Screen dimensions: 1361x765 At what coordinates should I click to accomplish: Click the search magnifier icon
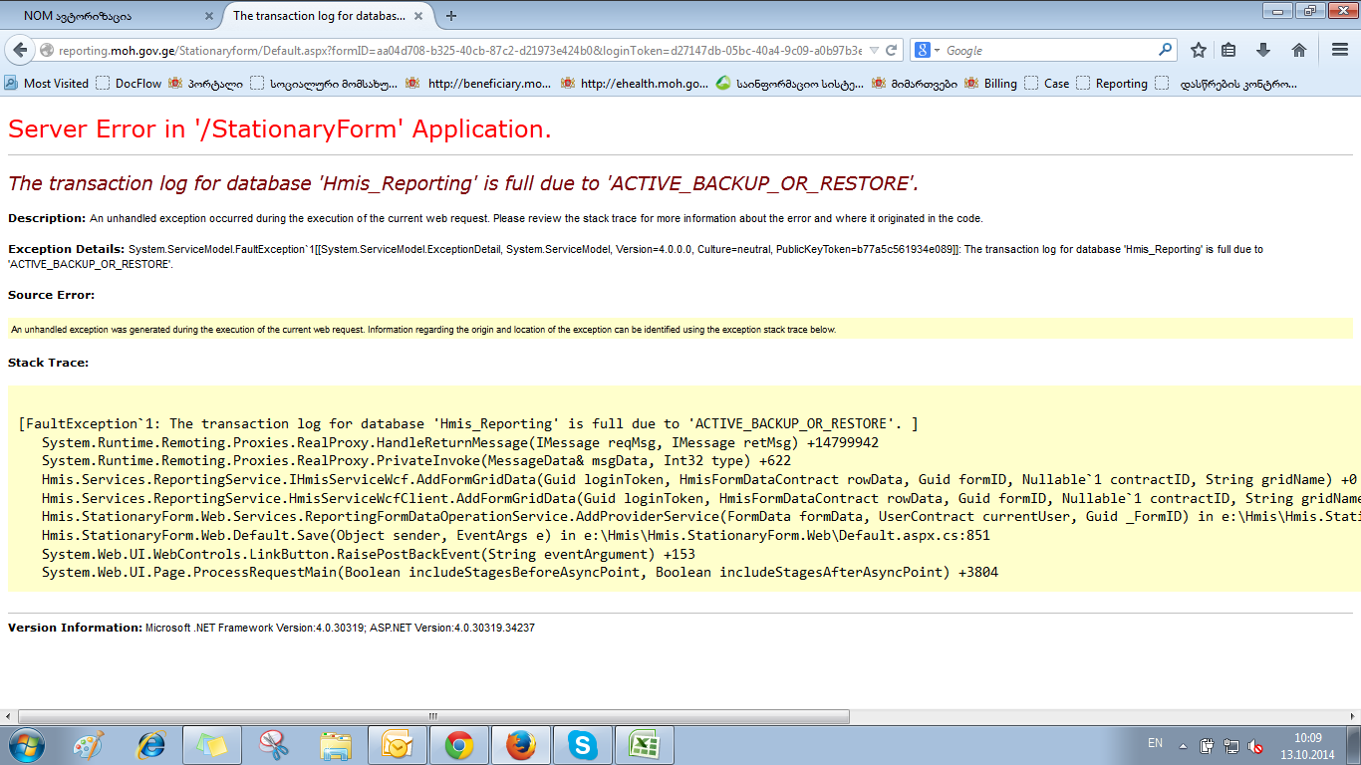[x=1165, y=50]
